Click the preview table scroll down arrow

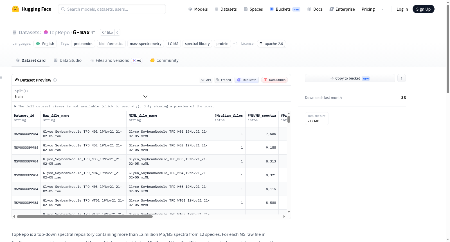(289, 212)
